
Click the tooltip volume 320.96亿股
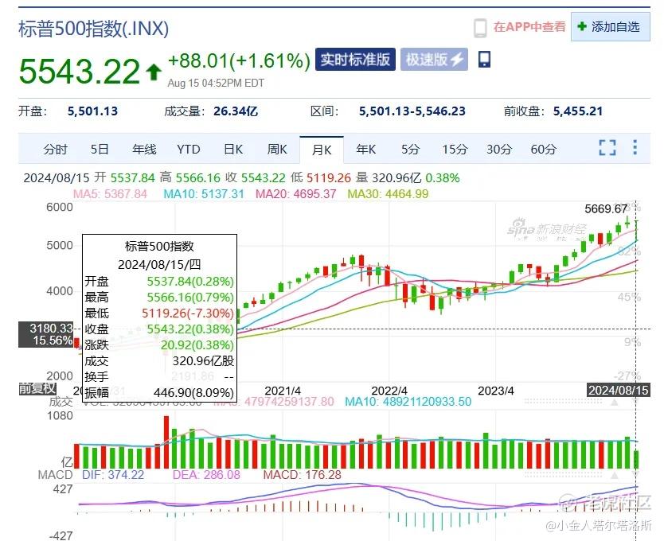(203, 360)
